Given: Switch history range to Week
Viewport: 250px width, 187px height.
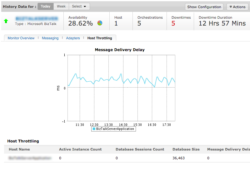Looking at the screenshot, I should 61,6.
